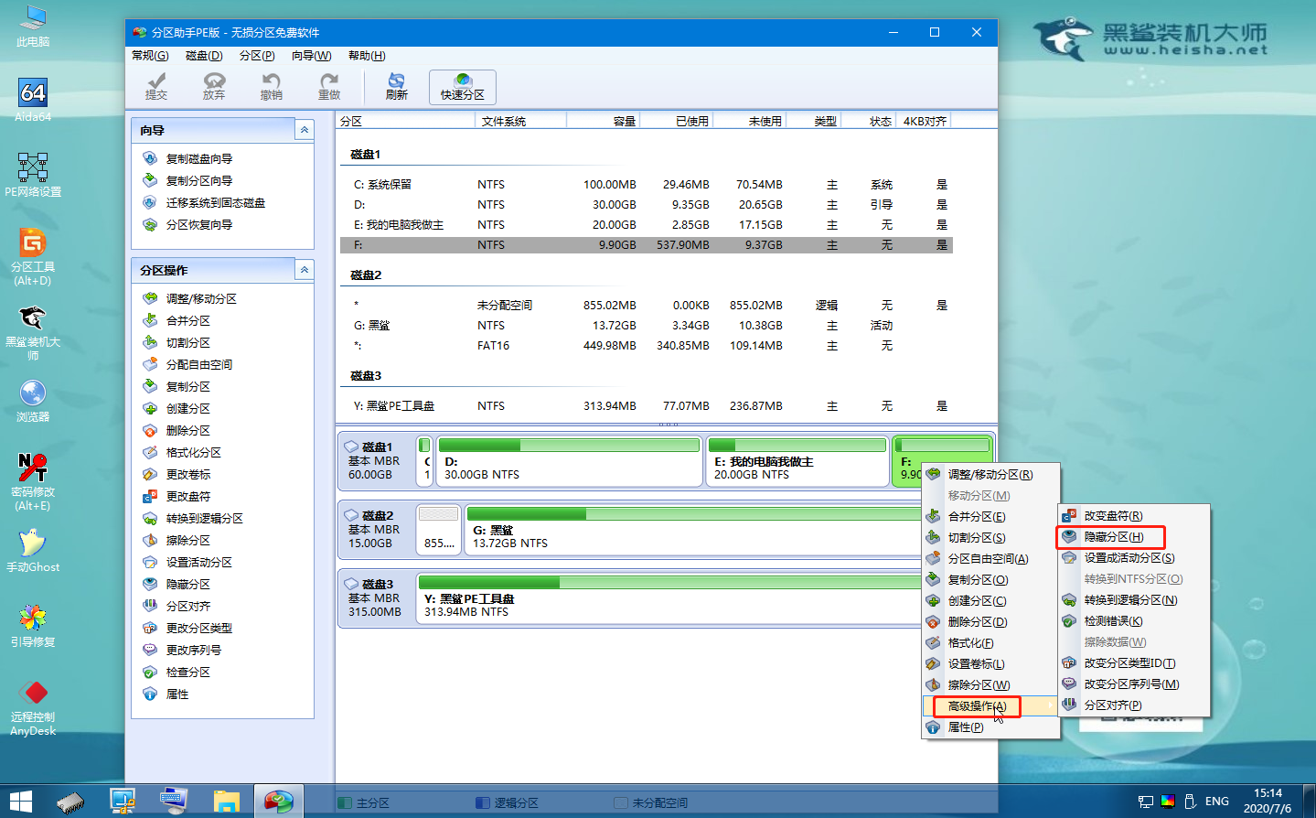
Task: Select 属性 in the sidebar
Action: tap(177, 694)
